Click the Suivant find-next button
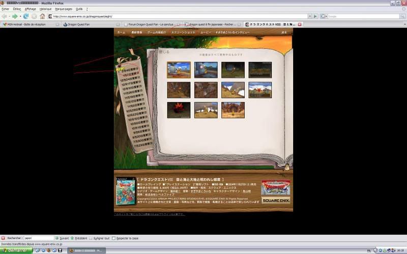The height and width of the screenshot is (254, 407). click(62, 238)
